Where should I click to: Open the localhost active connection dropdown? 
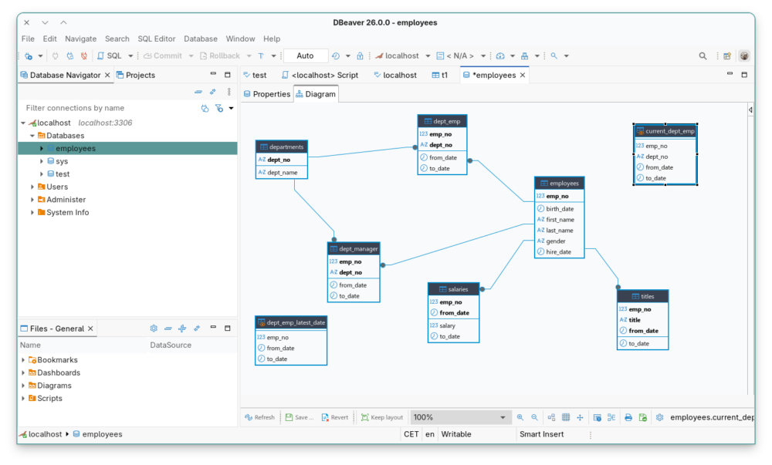428,56
